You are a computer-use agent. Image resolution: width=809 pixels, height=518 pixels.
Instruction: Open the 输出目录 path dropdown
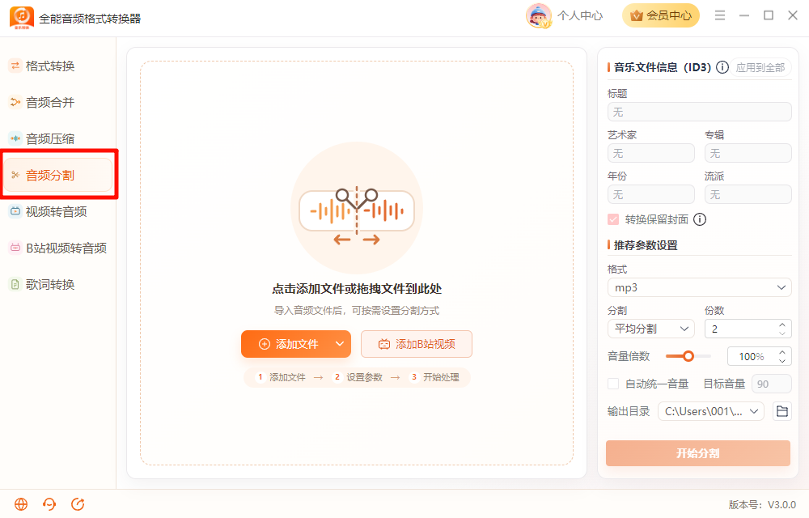[710, 411]
